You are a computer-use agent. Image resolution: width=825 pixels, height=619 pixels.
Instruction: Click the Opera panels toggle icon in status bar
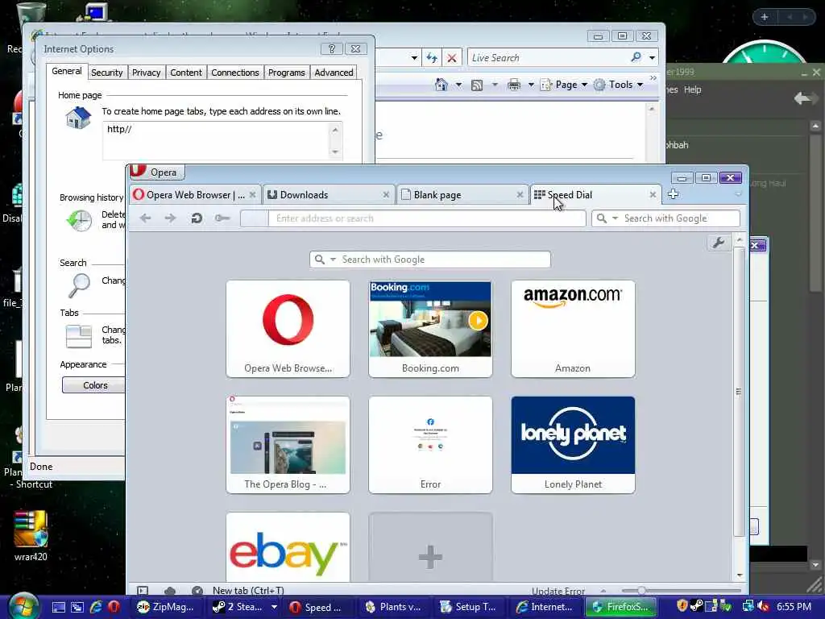(143, 591)
